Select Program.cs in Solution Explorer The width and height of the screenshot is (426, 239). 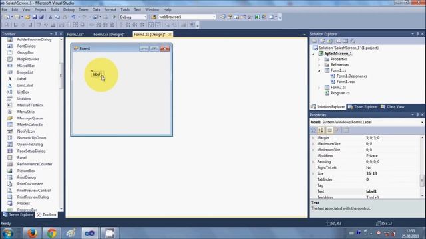pyautogui.click(x=340, y=93)
